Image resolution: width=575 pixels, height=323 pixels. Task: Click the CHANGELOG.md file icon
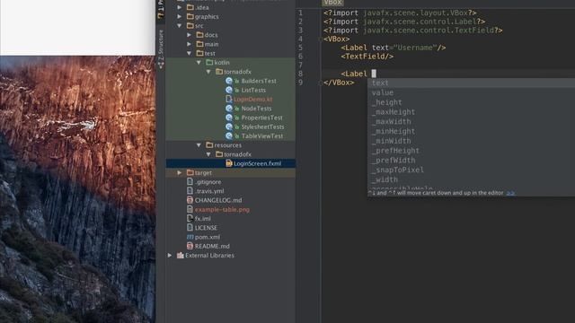tap(190, 200)
